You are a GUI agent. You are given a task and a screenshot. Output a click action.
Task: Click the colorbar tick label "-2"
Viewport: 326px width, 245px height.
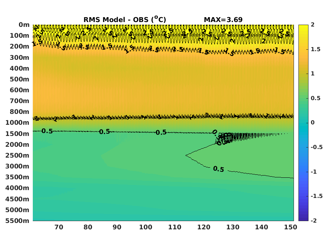(x=314, y=220)
